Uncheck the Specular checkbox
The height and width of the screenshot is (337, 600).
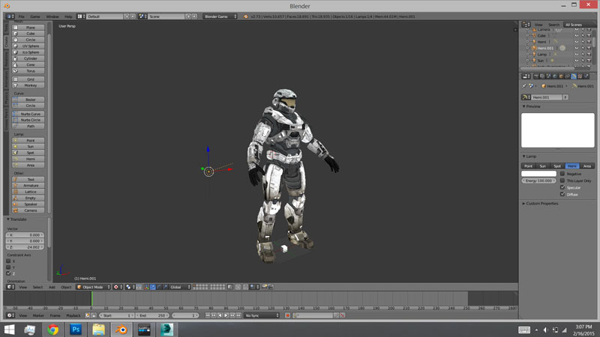[x=562, y=187]
